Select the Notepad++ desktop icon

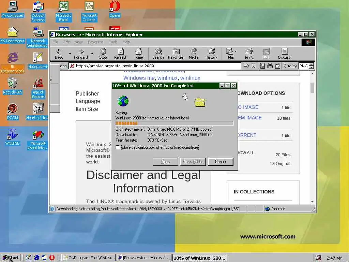pos(37,61)
